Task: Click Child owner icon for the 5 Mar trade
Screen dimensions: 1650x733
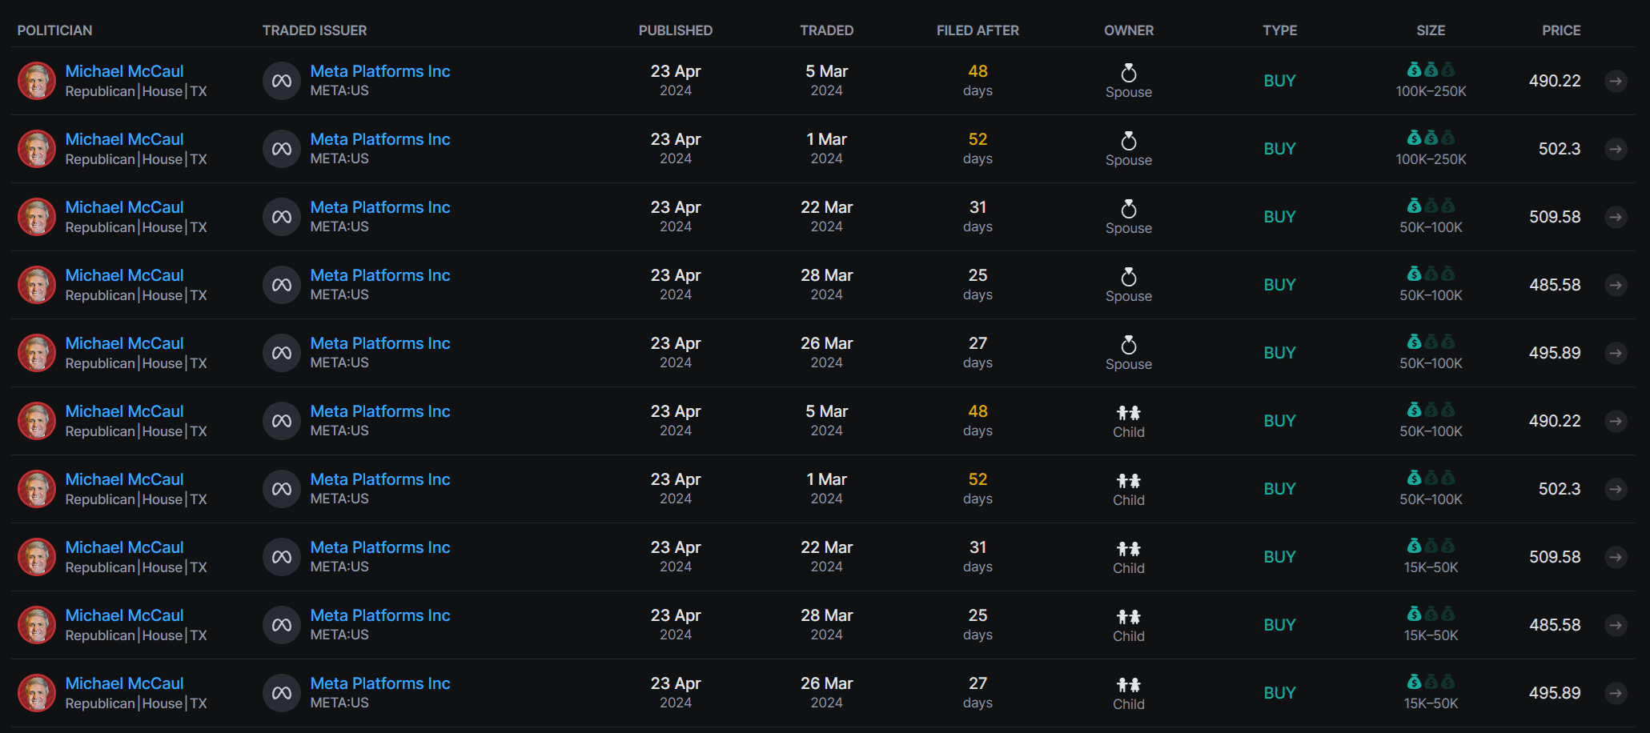Action: pyautogui.click(x=1128, y=413)
